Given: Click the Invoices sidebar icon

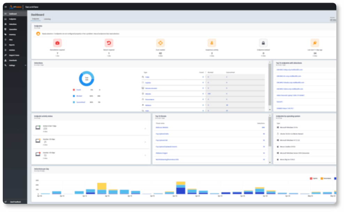Looking at the screenshot, I should tap(6, 50).
